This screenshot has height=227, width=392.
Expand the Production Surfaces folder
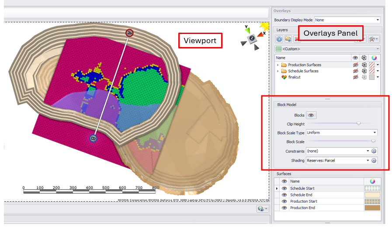[278, 65]
